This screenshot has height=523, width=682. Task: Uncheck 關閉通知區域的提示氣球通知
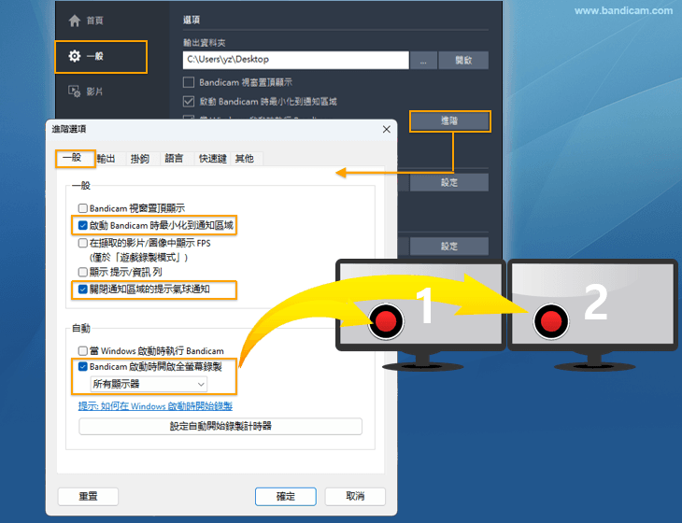pyautogui.click(x=83, y=290)
